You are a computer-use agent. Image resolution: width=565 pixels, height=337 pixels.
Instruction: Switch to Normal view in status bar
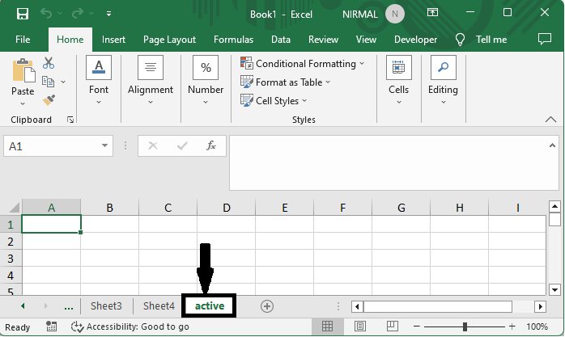[x=327, y=327]
